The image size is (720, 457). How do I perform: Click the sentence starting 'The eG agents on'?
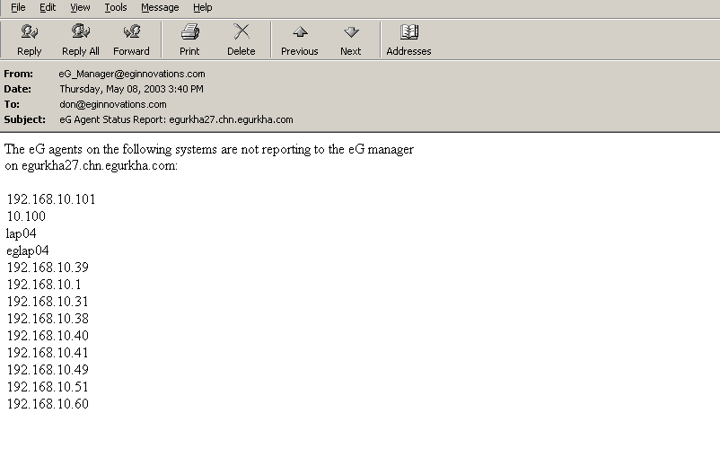[x=209, y=150]
